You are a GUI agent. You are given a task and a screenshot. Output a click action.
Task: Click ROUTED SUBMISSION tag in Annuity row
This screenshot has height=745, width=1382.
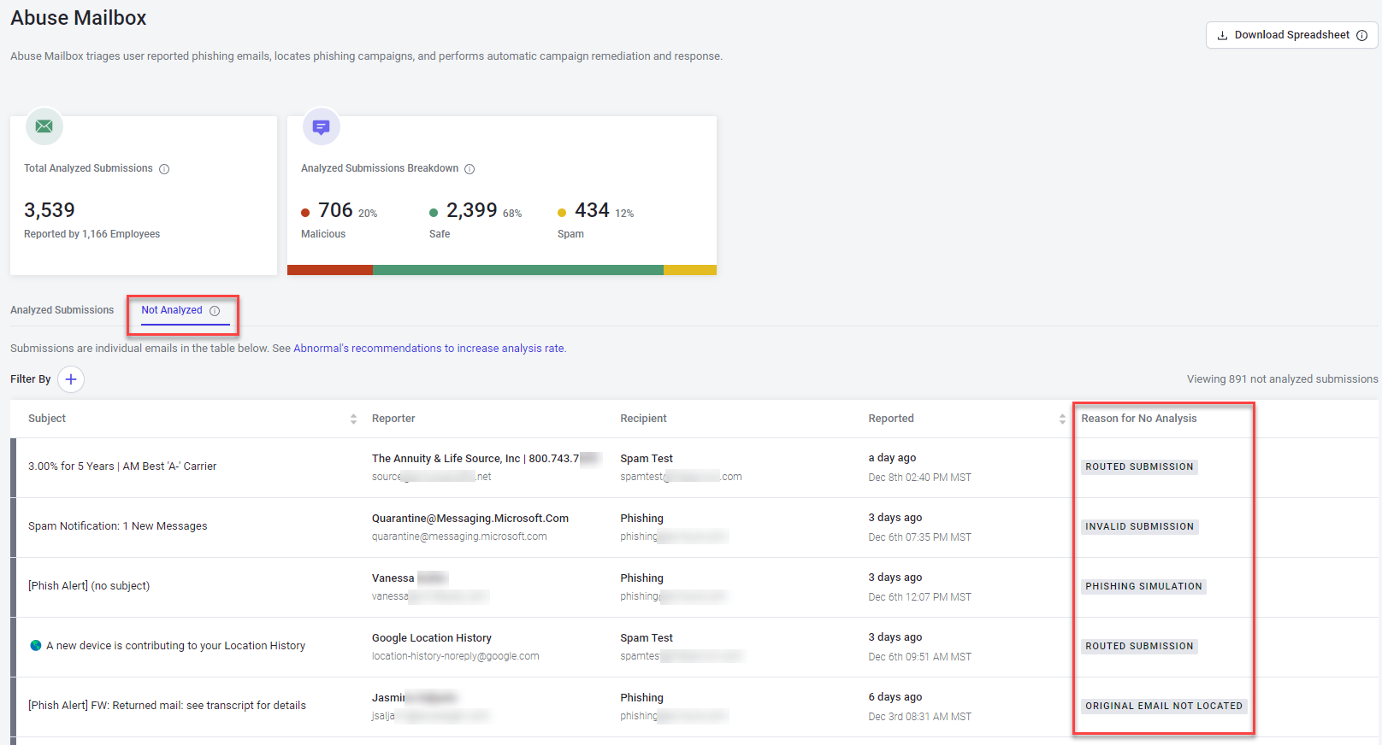tap(1139, 466)
